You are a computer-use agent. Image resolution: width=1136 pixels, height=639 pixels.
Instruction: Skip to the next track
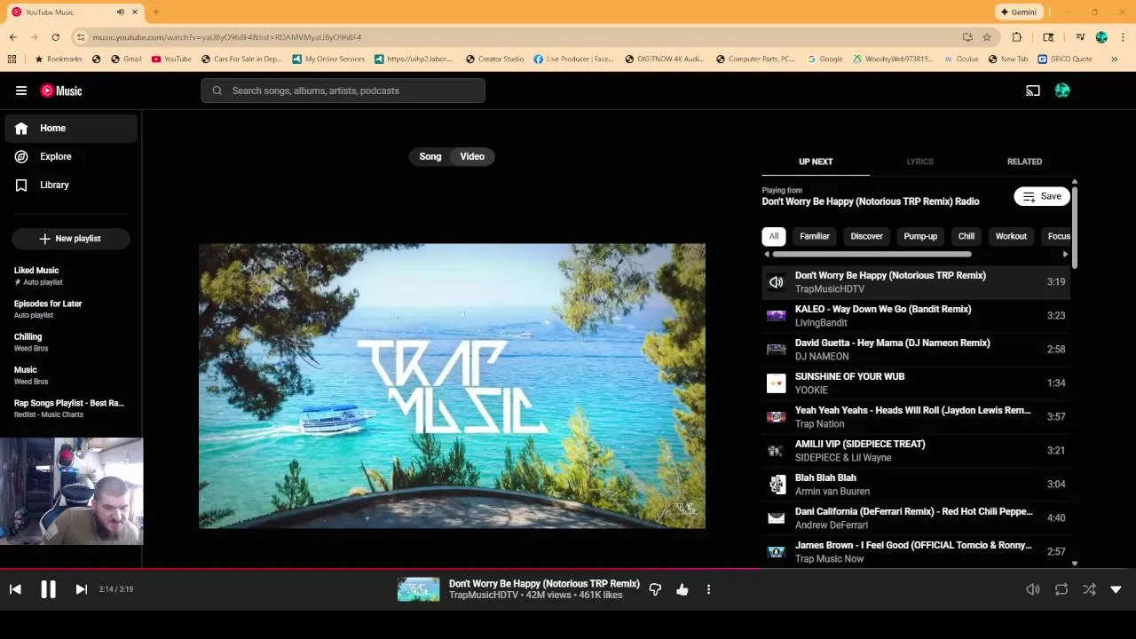(x=81, y=589)
